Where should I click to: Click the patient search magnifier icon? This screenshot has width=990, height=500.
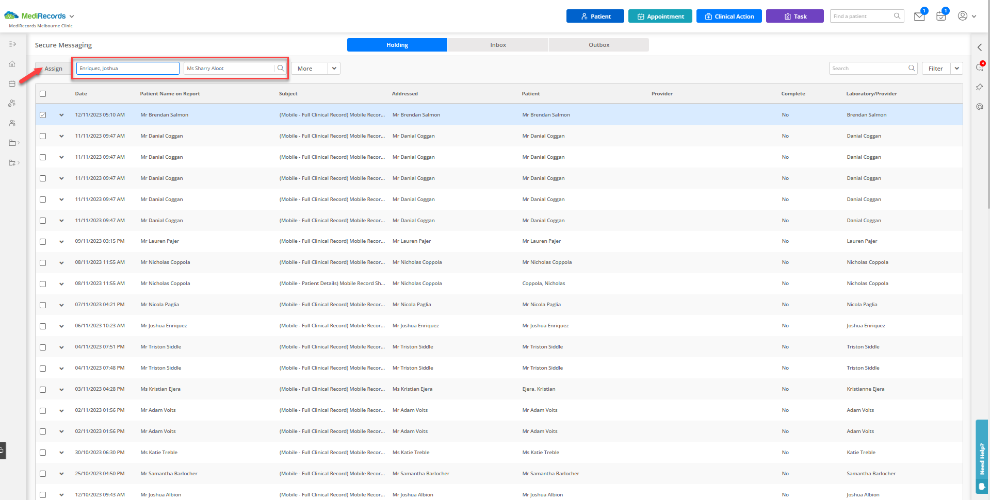[x=897, y=16]
